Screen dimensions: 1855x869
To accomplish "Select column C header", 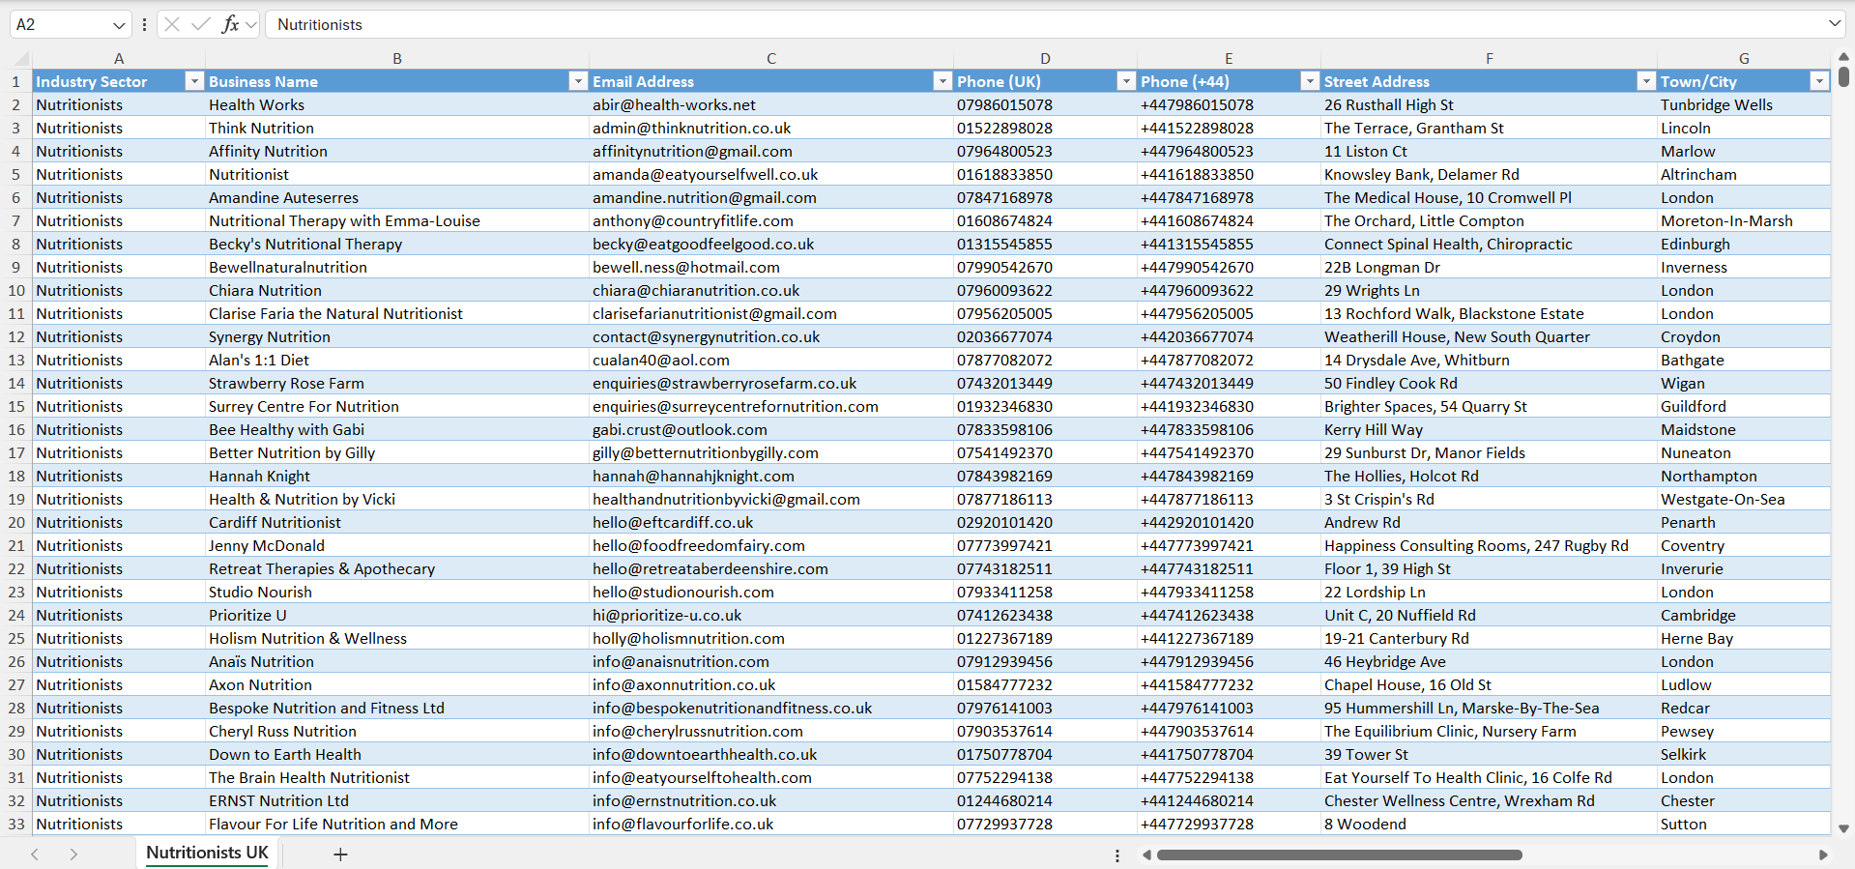I will 771,59.
